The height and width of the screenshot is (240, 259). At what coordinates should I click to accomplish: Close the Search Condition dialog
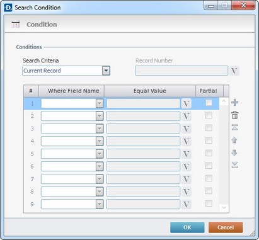tap(243, 6)
